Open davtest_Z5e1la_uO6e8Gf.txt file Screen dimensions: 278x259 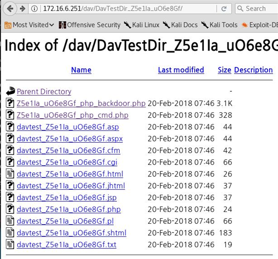click(x=67, y=244)
